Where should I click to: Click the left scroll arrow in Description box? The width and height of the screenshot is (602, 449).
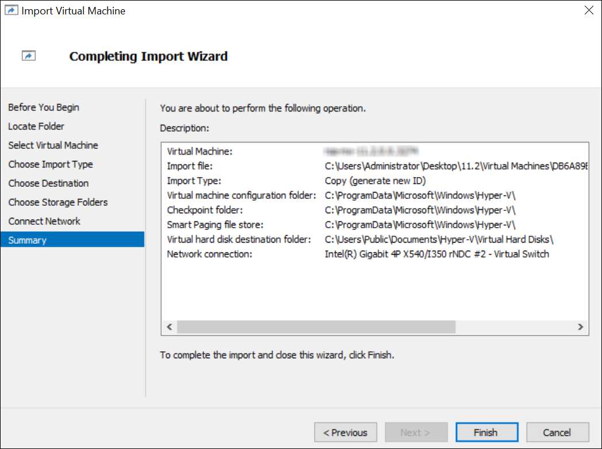pyautogui.click(x=169, y=327)
